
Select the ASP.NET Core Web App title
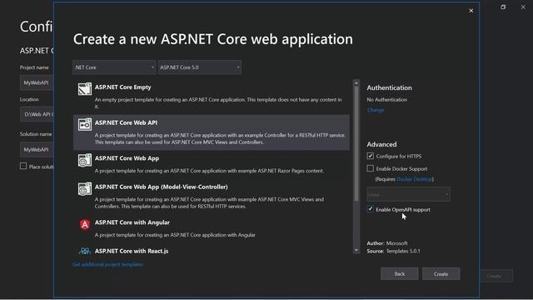[x=127, y=158]
